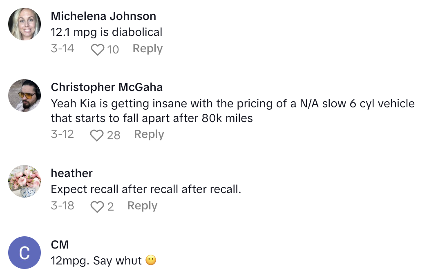Reply to Christopher McGaha's comment
Screen dimensions: 438x271
point(149,135)
